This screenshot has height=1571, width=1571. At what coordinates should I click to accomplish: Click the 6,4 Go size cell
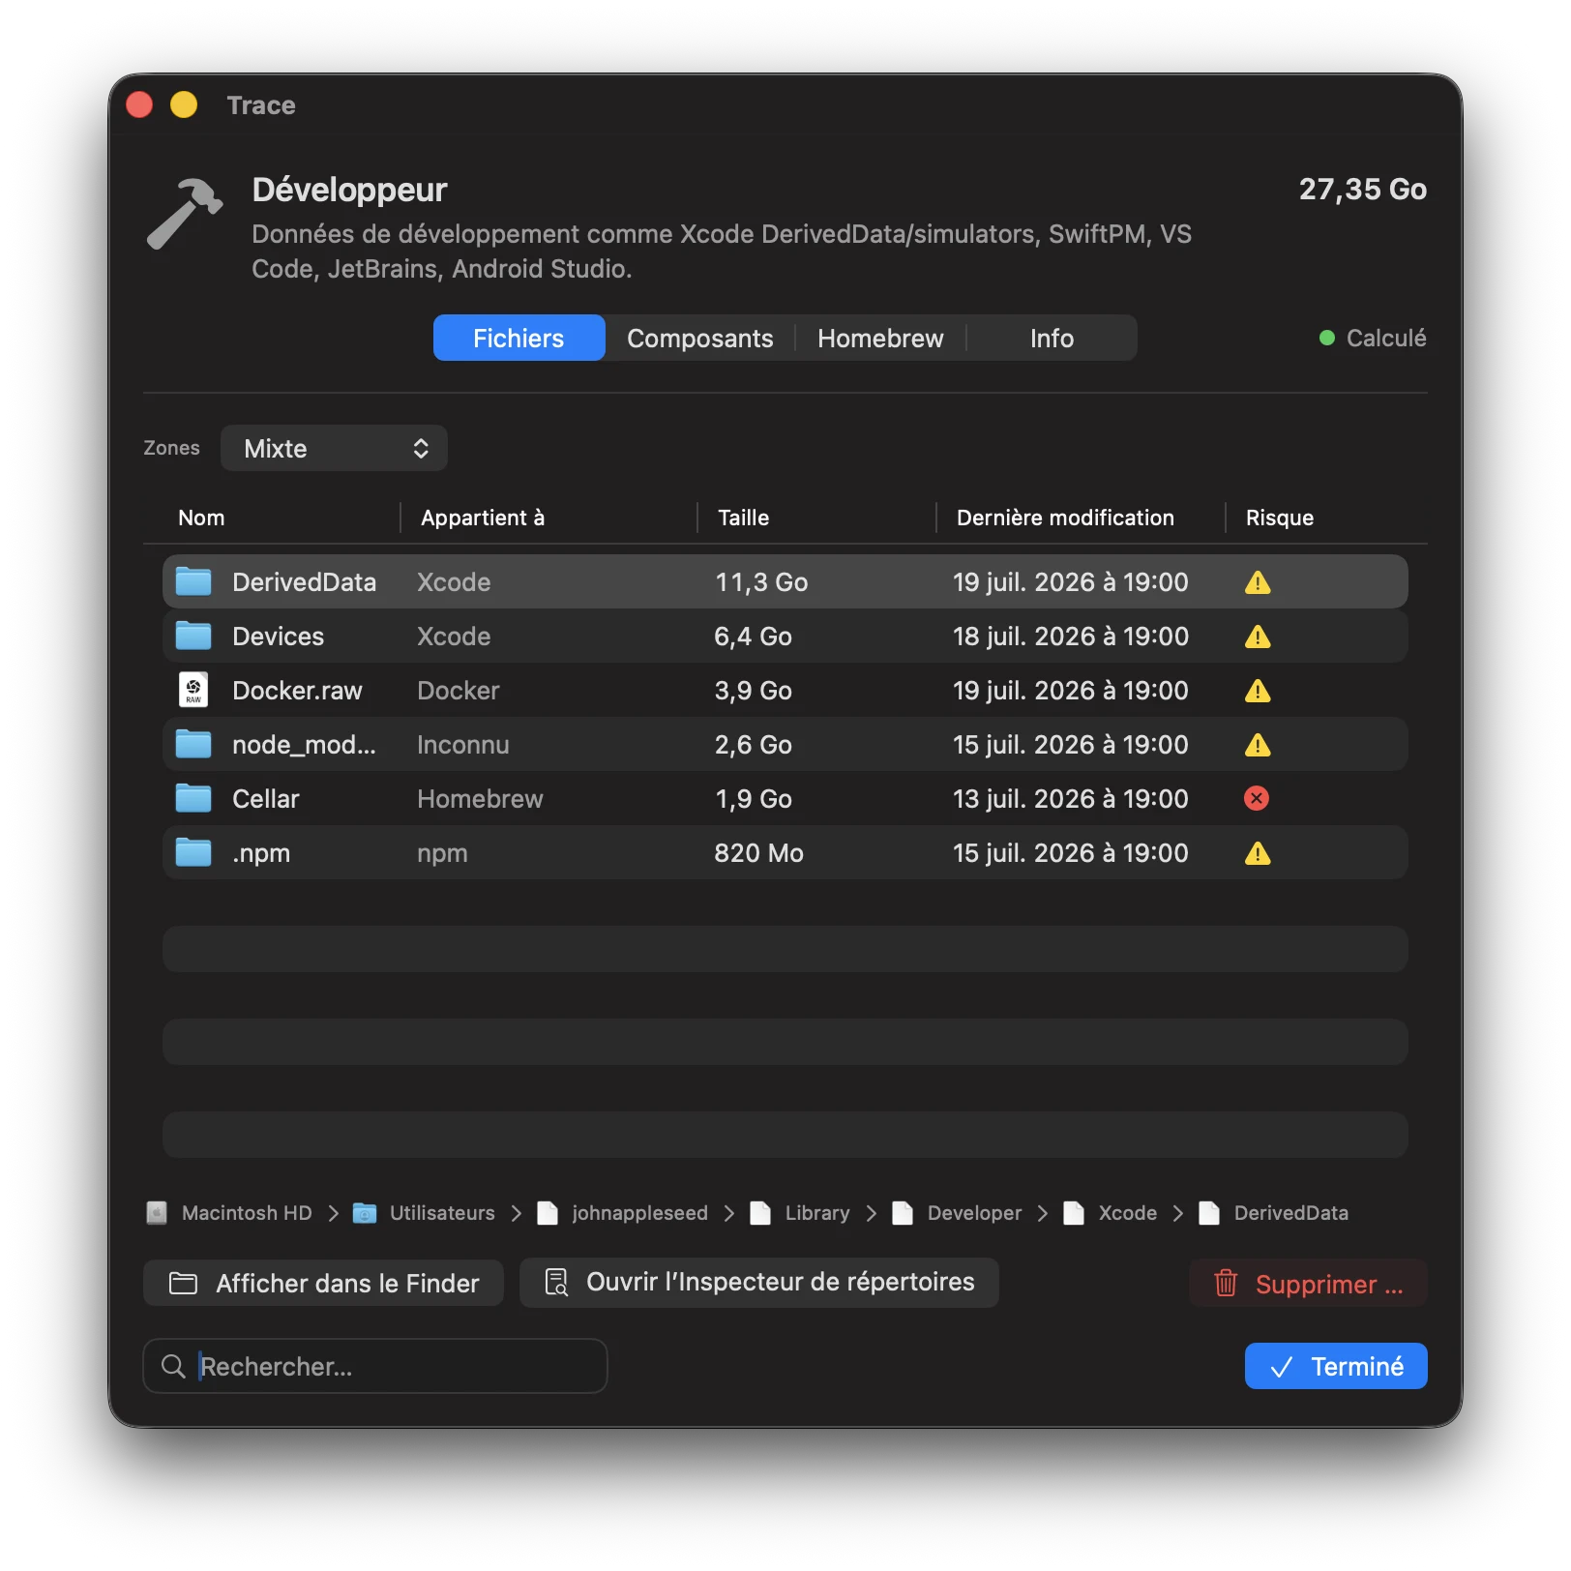pyautogui.click(x=753, y=636)
